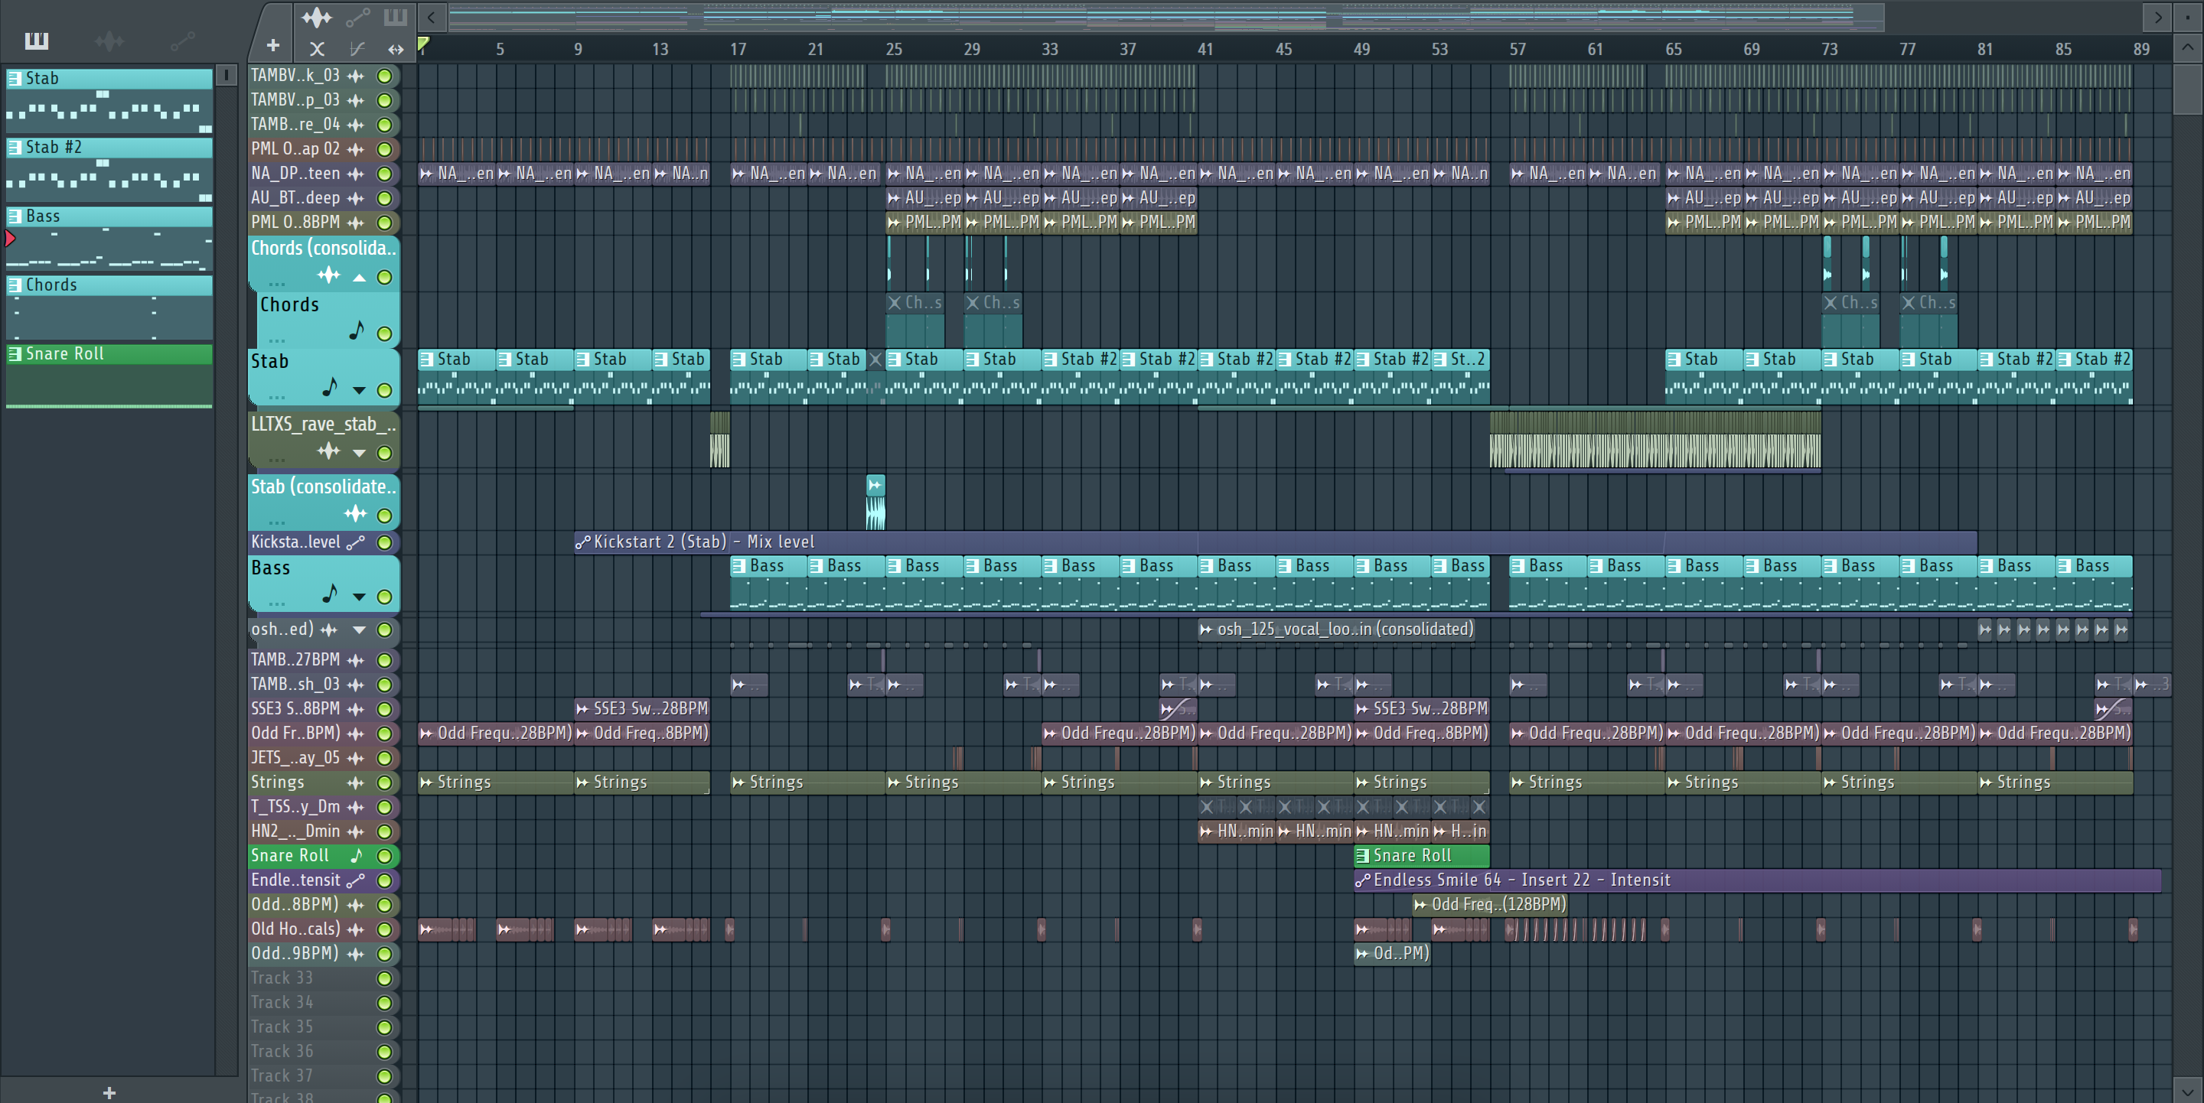Select the Kickstart 2 (Stab) Mix level clip
The width and height of the screenshot is (2204, 1103).
coord(1275,542)
